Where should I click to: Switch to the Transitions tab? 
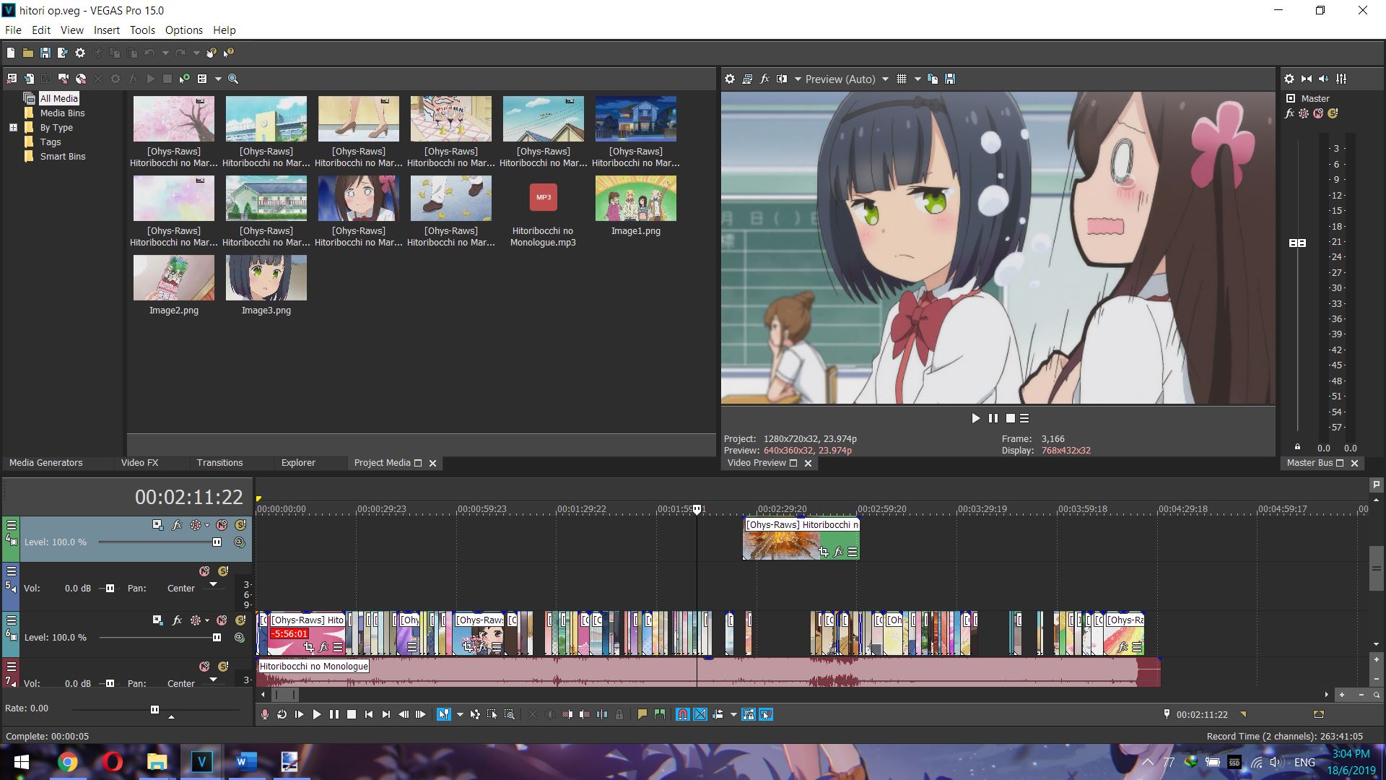tap(219, 463)
